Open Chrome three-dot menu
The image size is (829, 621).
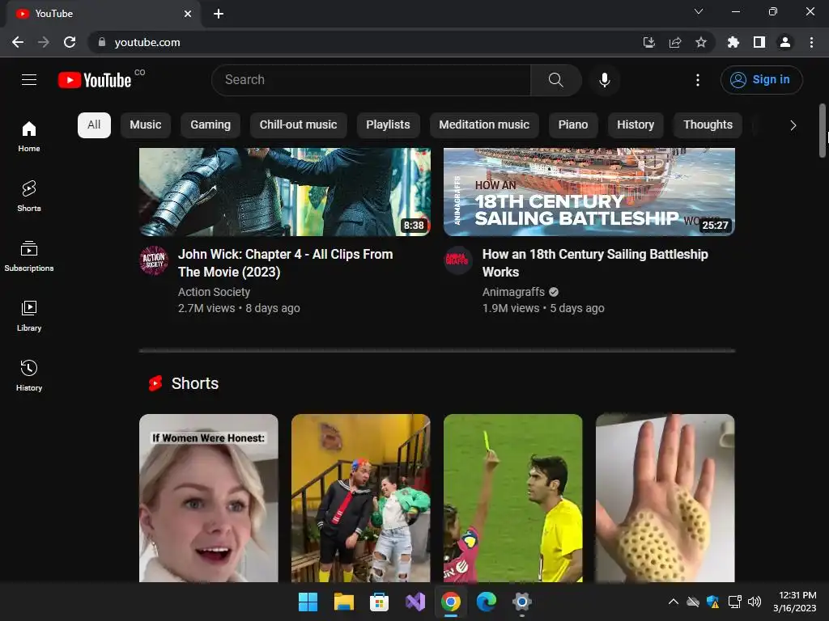point(811,42)
